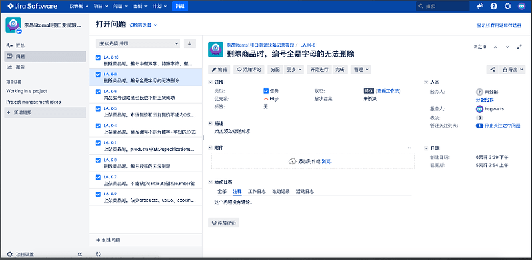The width and height of the screenshot is (532, 260).
Task: Switch to the 改动记录 history tab
Action: tap(281, 191)
